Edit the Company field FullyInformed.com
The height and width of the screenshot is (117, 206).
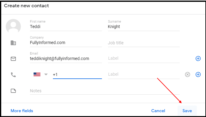point(66,43)
